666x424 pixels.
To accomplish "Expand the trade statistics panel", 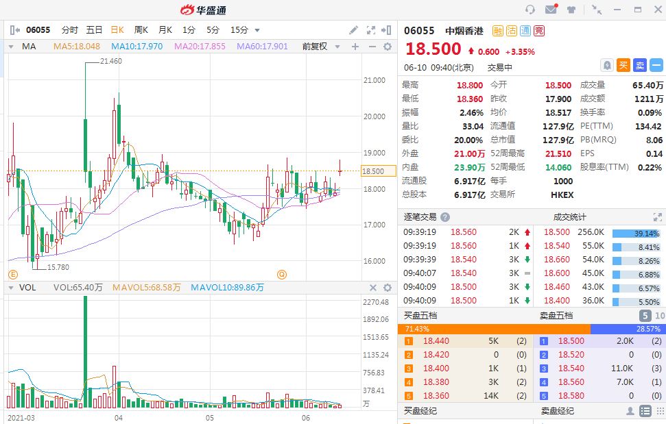I will [x=658, y=217].
